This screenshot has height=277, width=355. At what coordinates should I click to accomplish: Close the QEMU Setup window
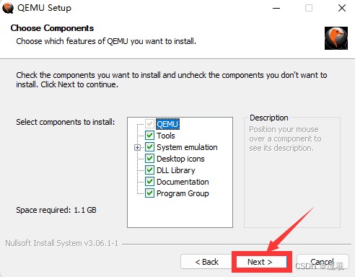coord(342,8)
